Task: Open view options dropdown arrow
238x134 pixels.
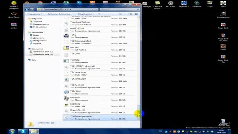Action: tap(124, 14)
